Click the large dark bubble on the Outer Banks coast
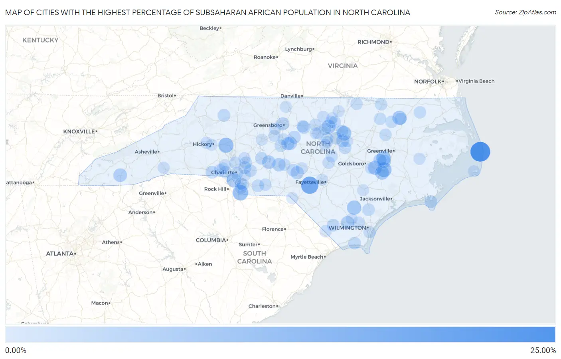561x359 pixels. click(480, 152)
